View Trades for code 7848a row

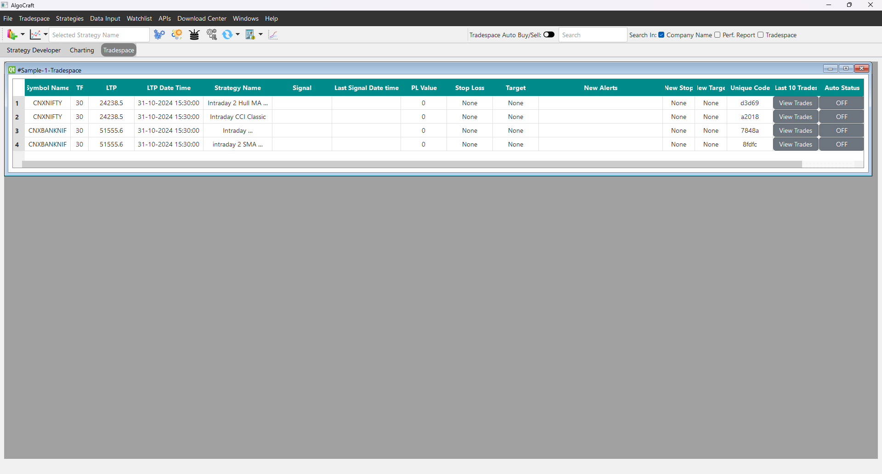796,130
